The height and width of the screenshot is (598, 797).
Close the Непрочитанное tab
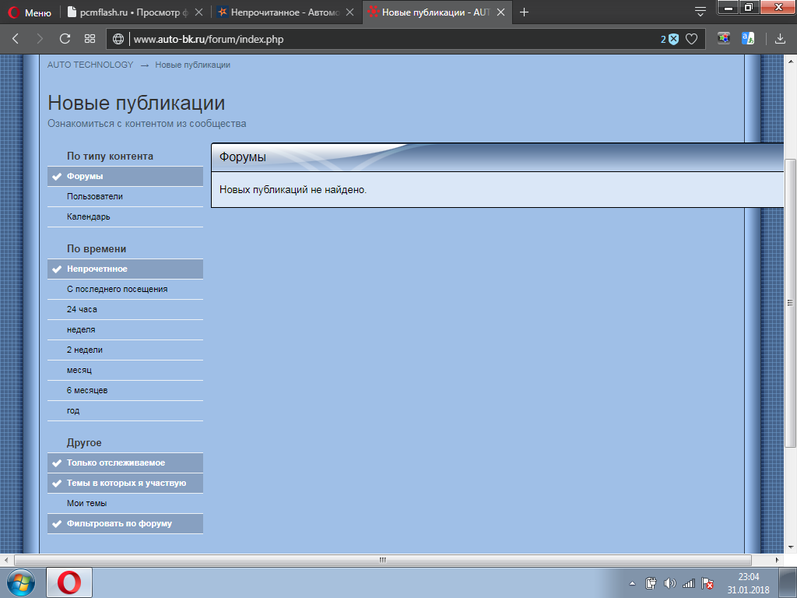[x=349, y=12]
